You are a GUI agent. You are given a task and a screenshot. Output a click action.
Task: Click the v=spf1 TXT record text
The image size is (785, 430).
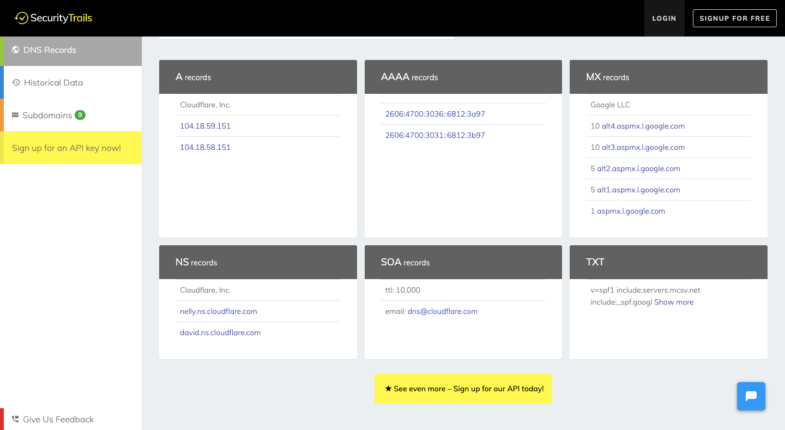[645, 296]
